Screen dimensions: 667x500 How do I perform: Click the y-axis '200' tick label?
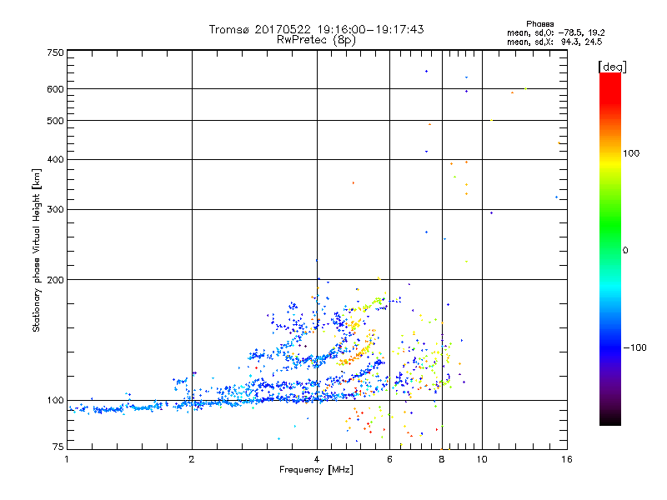pos(55,280)
